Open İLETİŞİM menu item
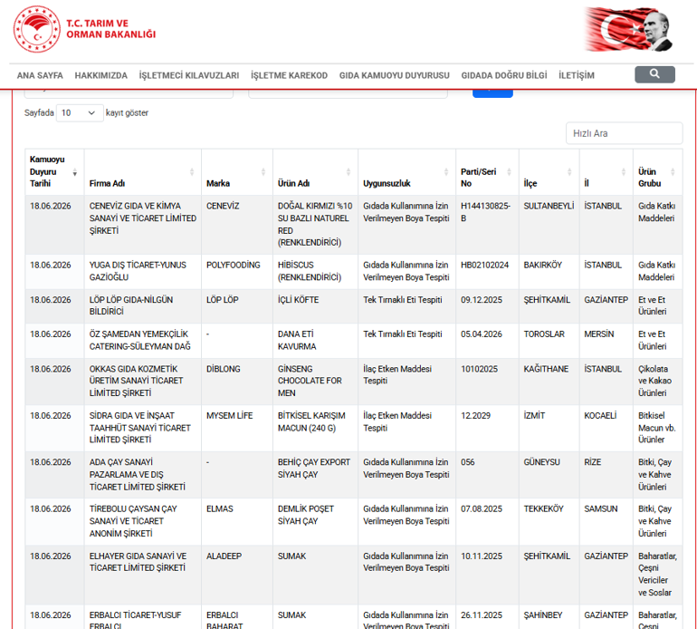Image resolution: width=697 pixels, height=629 pixels. [577, 75]
